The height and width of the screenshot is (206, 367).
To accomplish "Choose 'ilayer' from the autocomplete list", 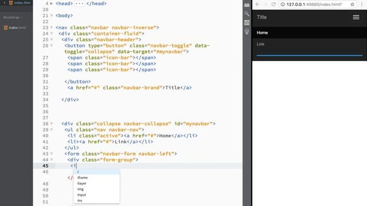I will 96,183.
